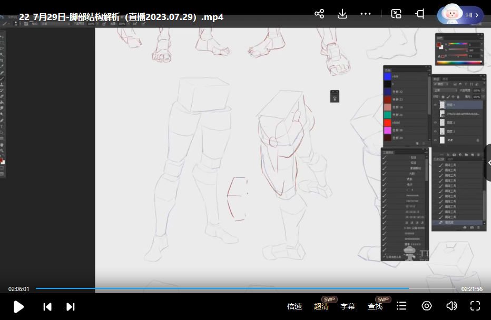
Task: Download the video with the download icon
Action: 342,14
